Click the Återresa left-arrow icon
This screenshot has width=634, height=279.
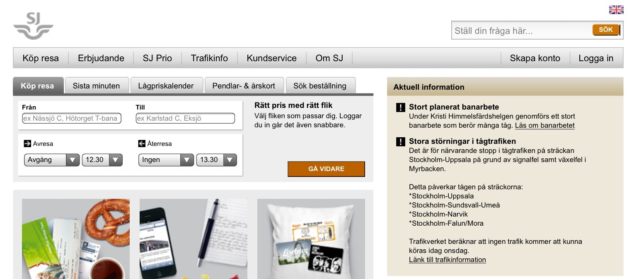click(142, 143)
